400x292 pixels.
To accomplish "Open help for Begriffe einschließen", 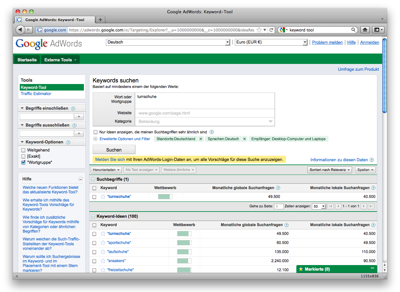I will pyautogui.click(x=73, y=108).
